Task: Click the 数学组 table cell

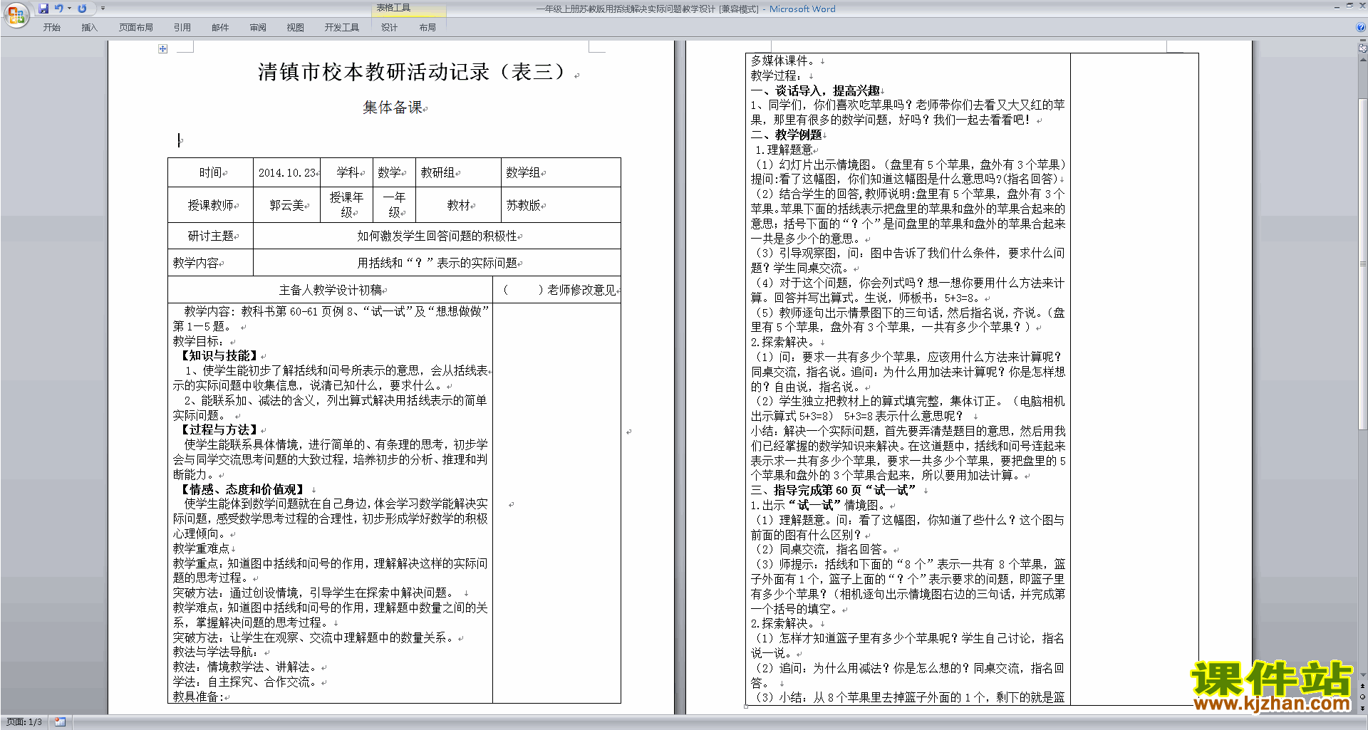Action: pos(561,173)
